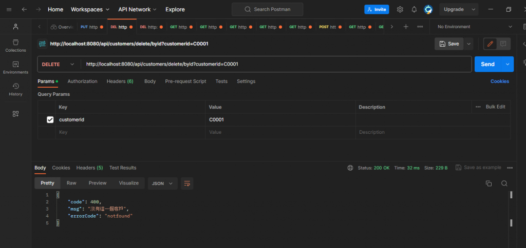Open History in the sidebar
526x248 pixels.
[15, 90]
